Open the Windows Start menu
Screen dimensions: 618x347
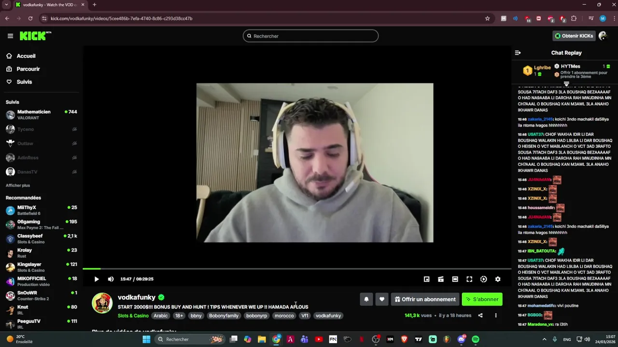click(x=146, y=339)
